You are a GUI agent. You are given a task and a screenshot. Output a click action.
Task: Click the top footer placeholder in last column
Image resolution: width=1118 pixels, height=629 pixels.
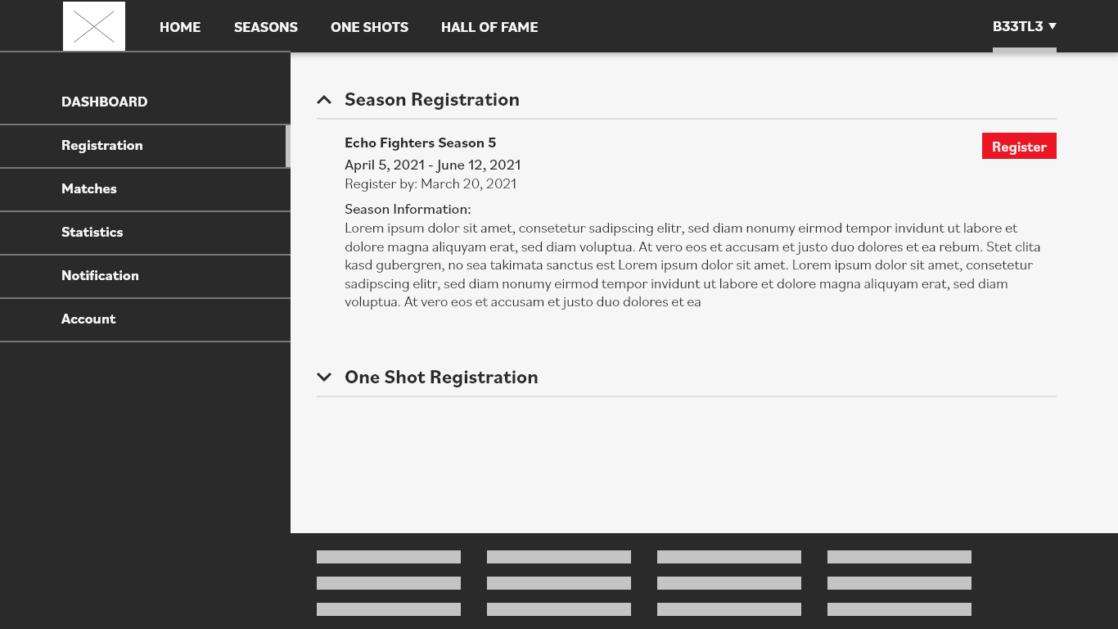pos(899,557)
